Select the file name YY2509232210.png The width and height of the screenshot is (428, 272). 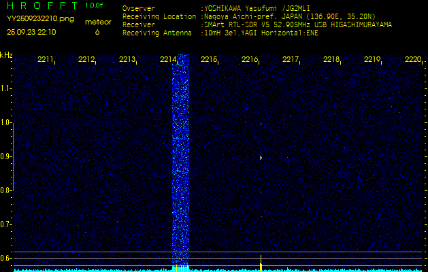click(x=40, y=19)
